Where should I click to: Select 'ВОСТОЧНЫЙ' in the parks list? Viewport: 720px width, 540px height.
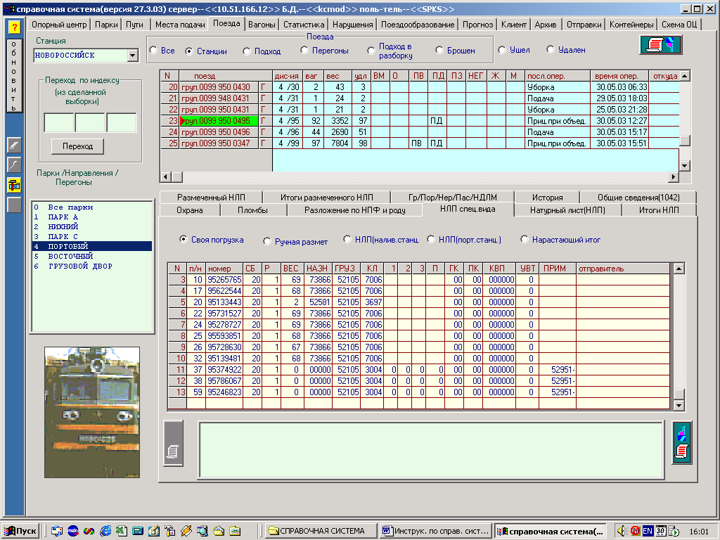pyautogui.click(x=70, y=257)
